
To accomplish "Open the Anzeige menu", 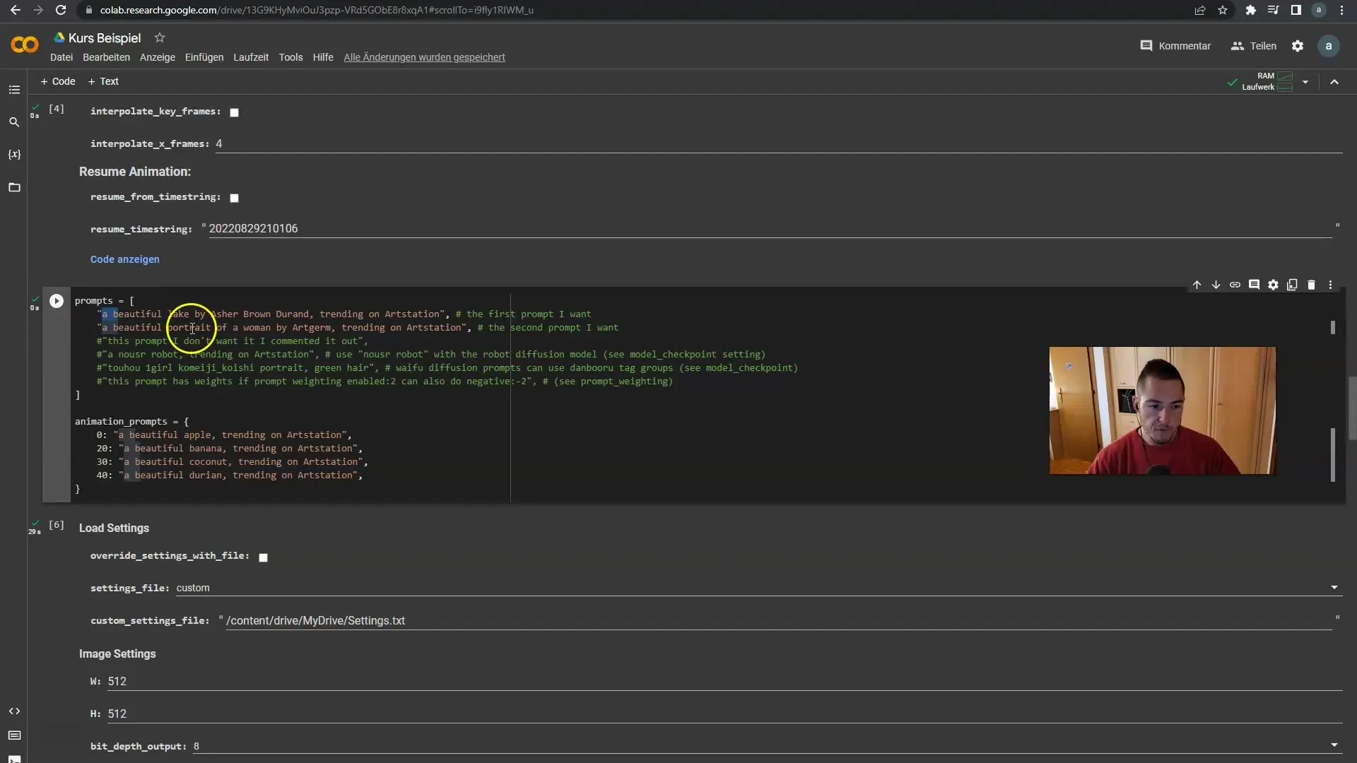I will (x=158, y=57).
